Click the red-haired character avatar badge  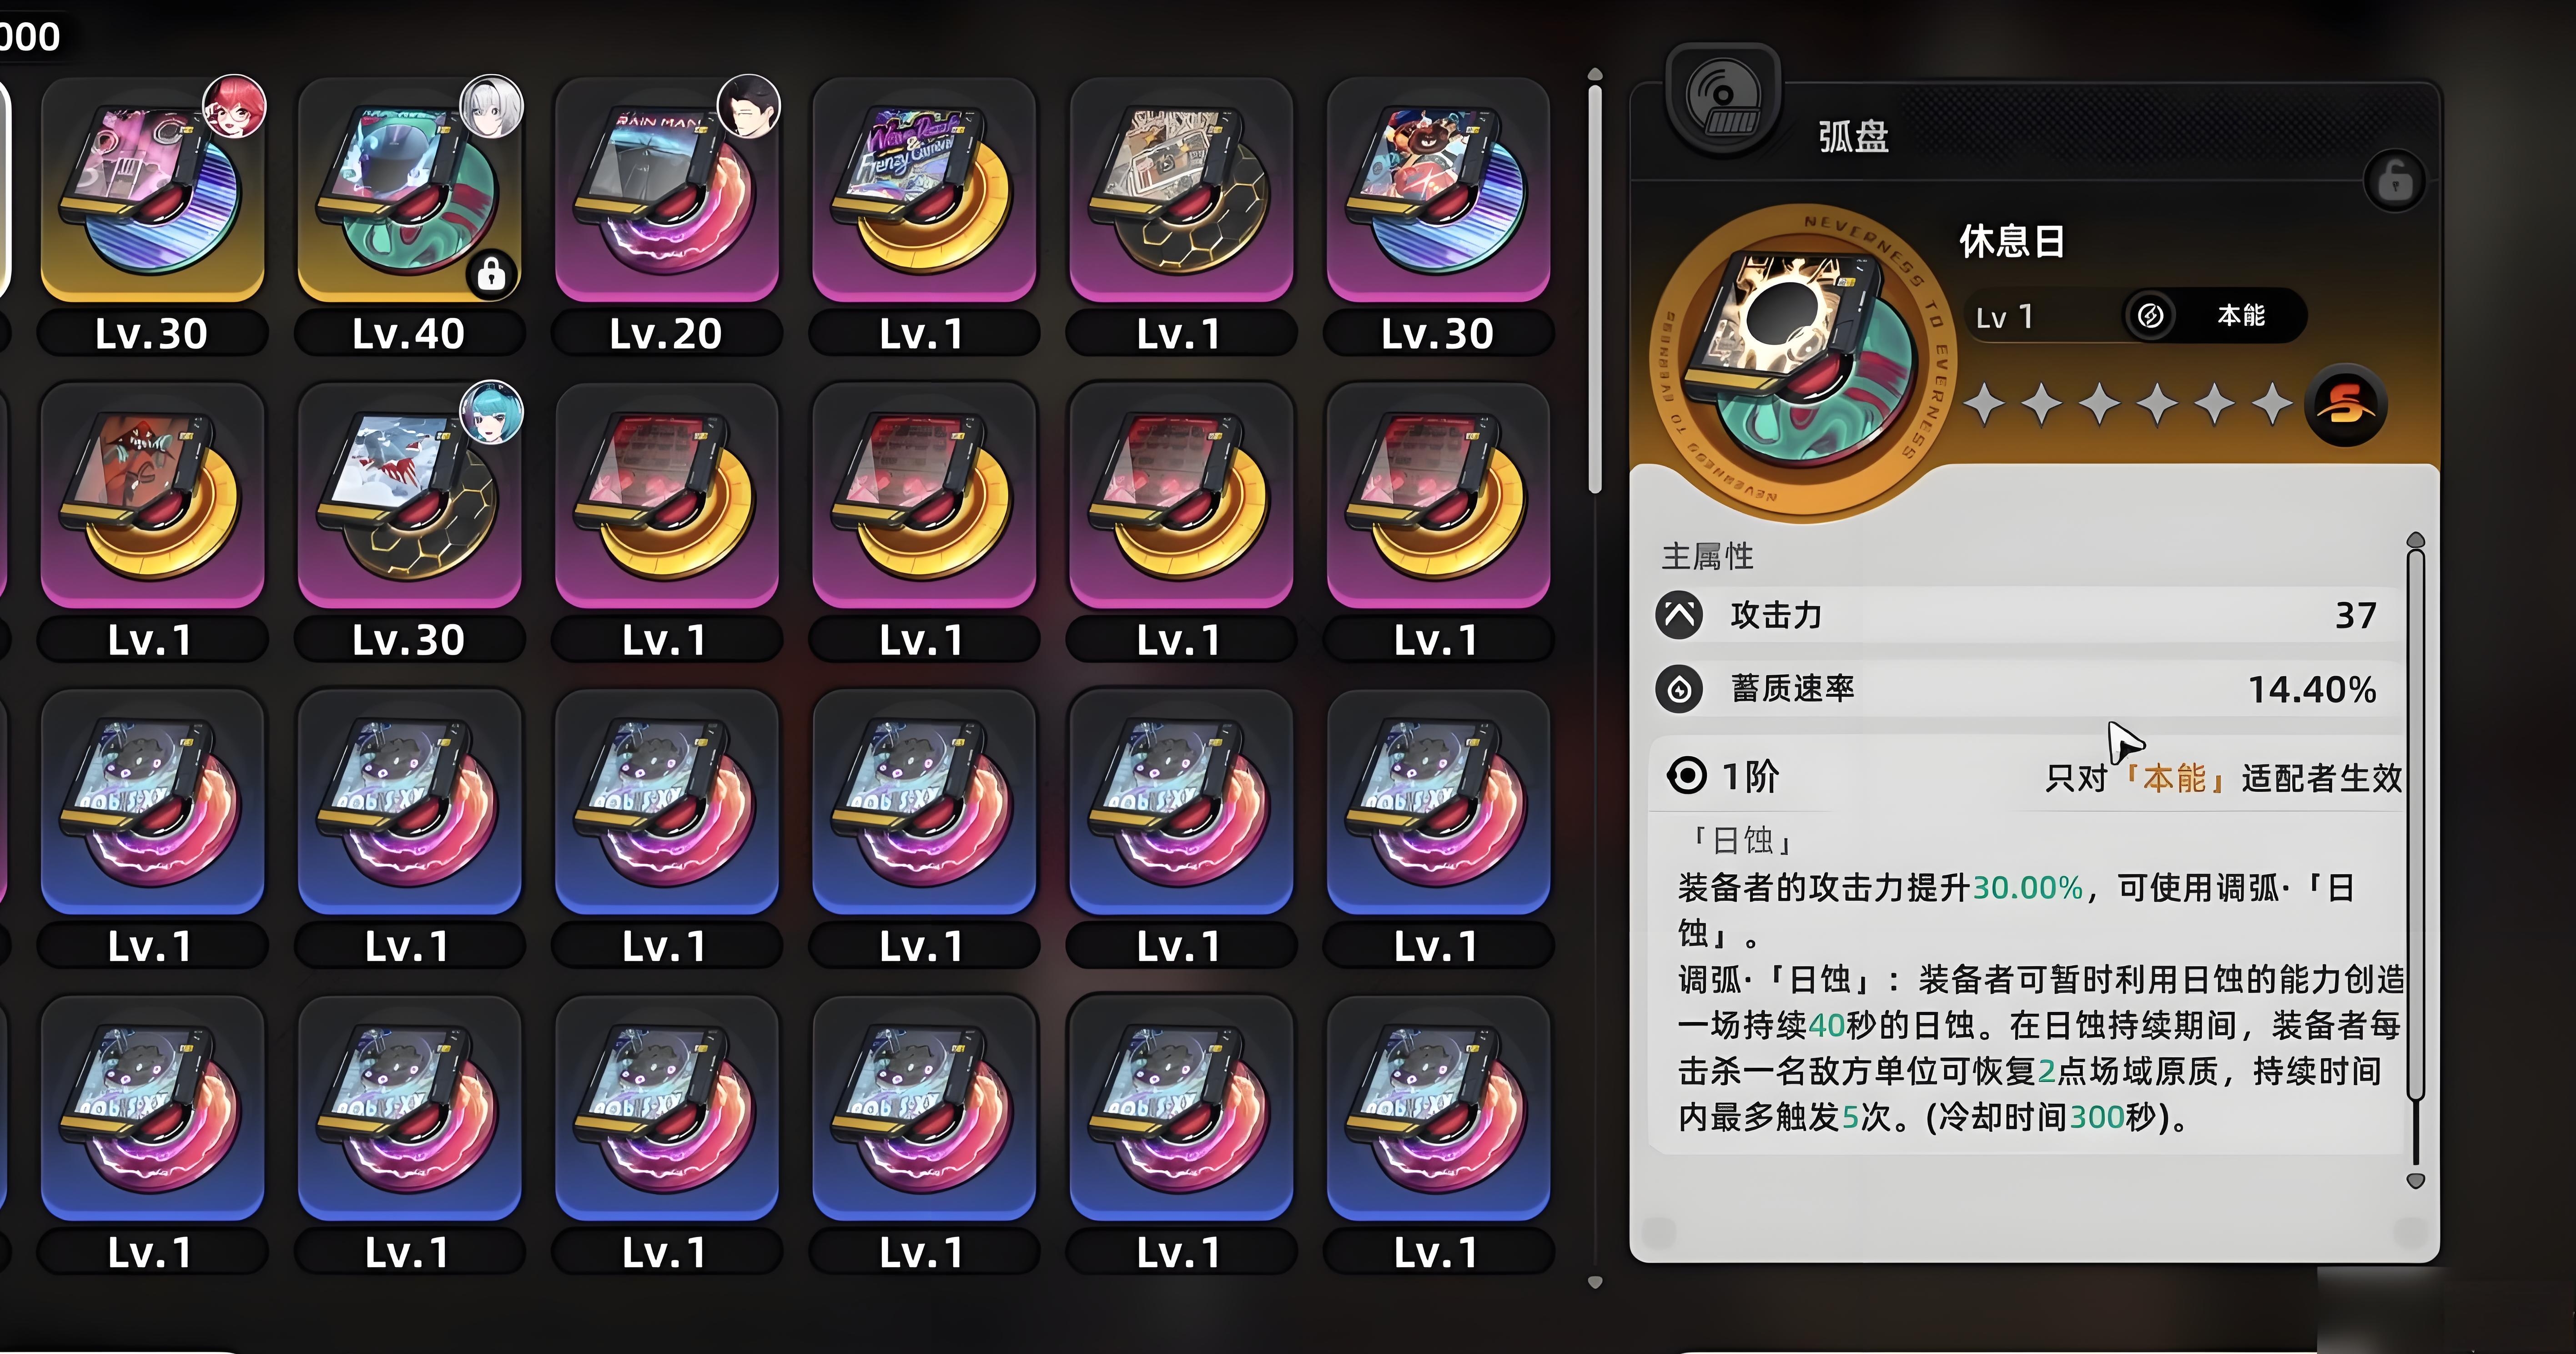235,106
